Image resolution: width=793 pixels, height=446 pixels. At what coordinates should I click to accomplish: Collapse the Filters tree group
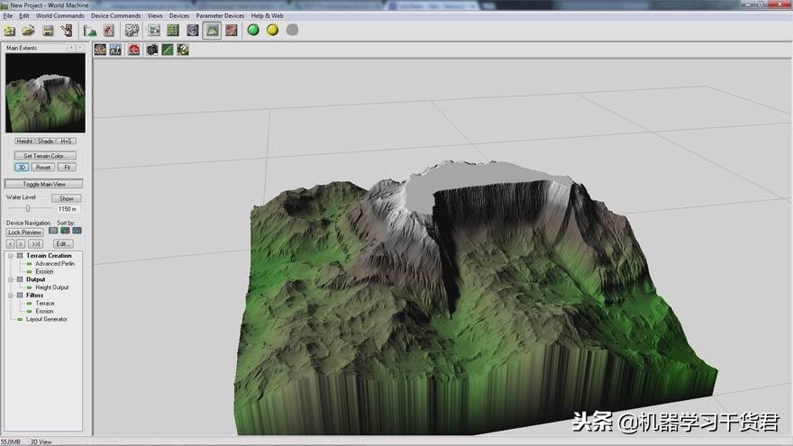[x=11, y=296]
